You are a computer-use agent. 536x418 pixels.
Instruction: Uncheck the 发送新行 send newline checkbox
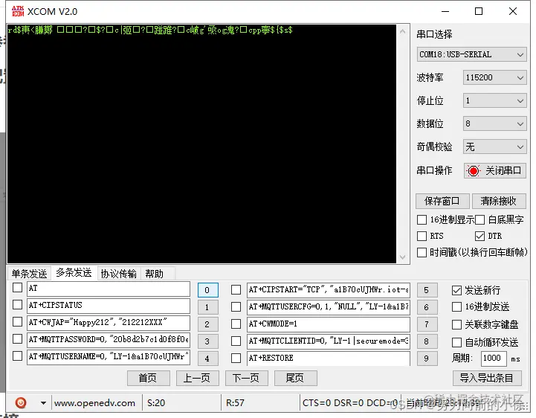[x=456, y=290]
